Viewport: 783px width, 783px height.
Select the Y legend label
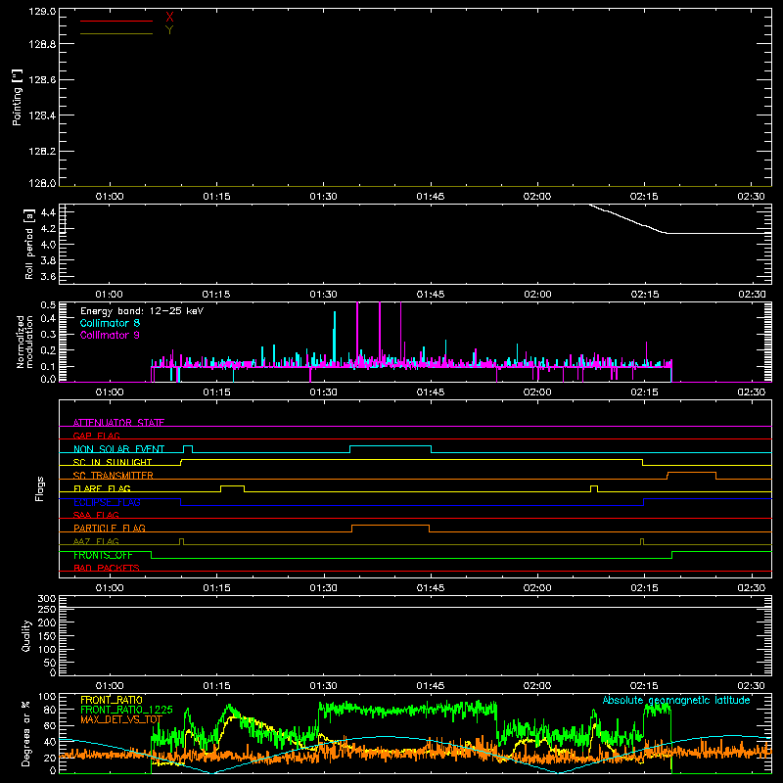169,30
